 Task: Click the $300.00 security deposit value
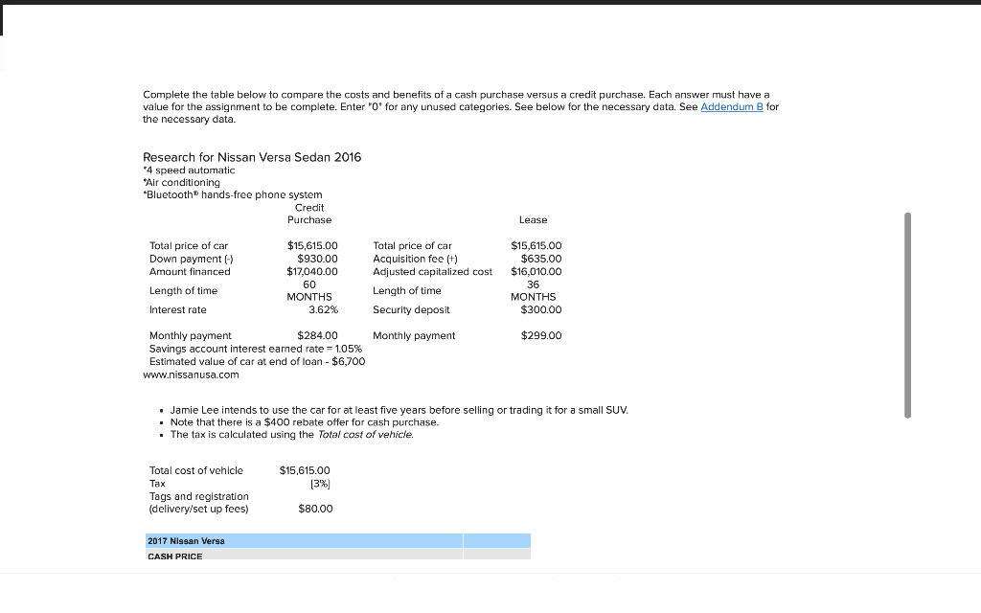pos(541,309)
